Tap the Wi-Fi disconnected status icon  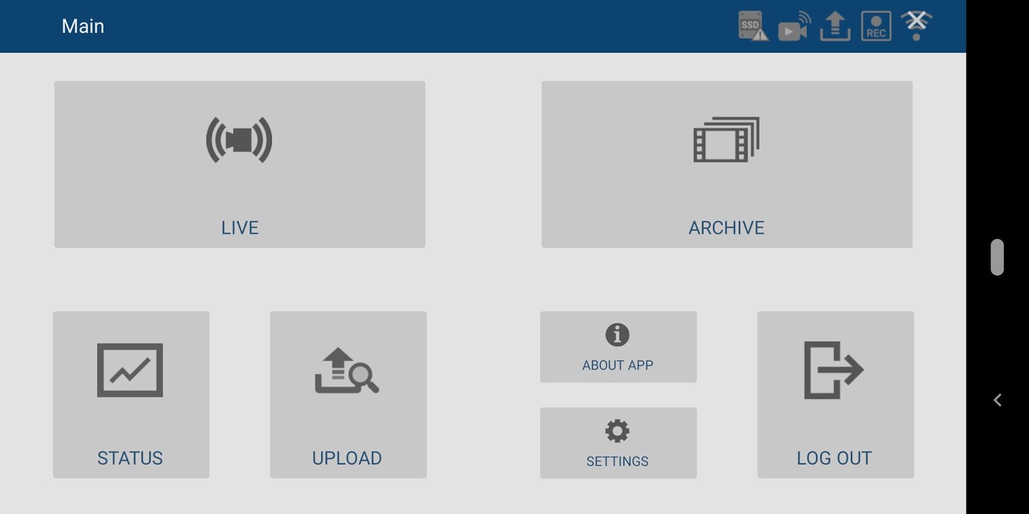point(916,26)
